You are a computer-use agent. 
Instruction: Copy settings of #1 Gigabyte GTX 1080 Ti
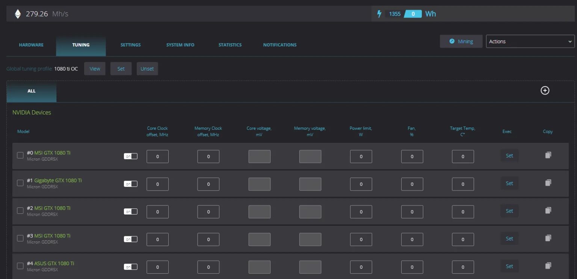548,183
